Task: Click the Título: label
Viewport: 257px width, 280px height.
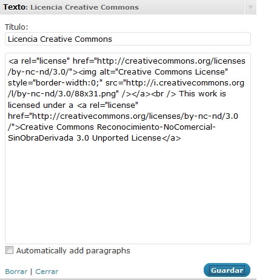Action: (16, 27)
